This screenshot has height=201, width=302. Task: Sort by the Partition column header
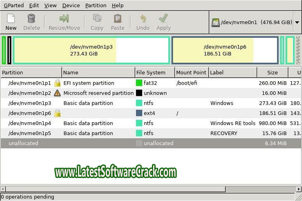(31, 72)
